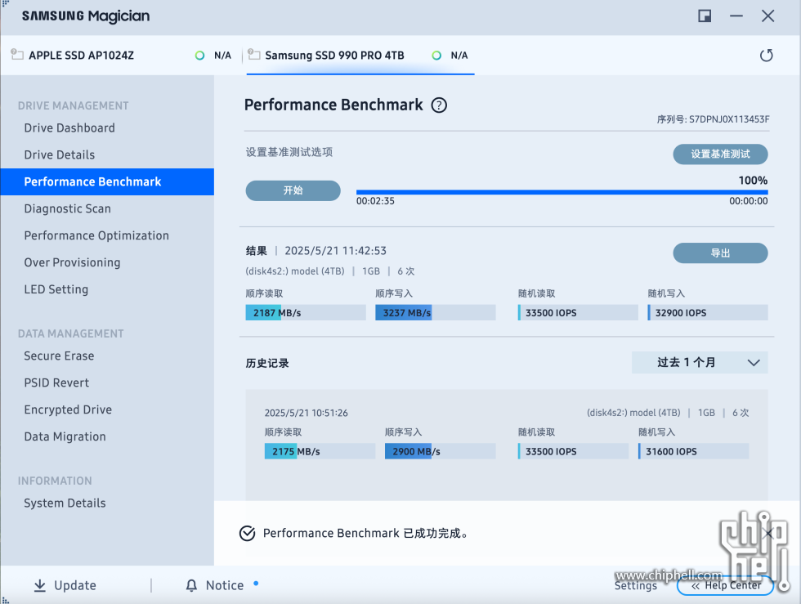This screenshot has width=801, height=604.
Task: Click the 导出 export button
Action: click(x=720, y=253)
